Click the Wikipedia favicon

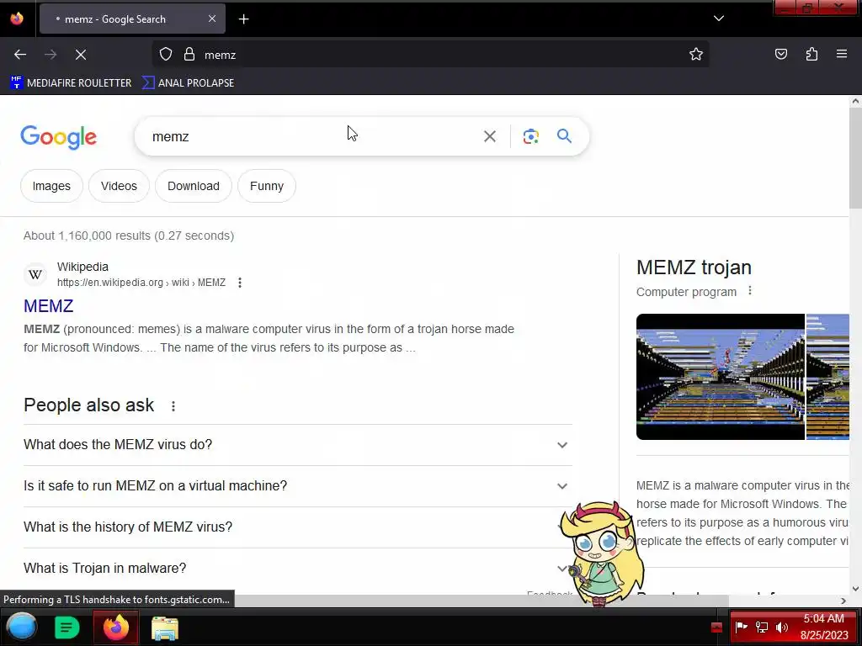pos(35,274)
